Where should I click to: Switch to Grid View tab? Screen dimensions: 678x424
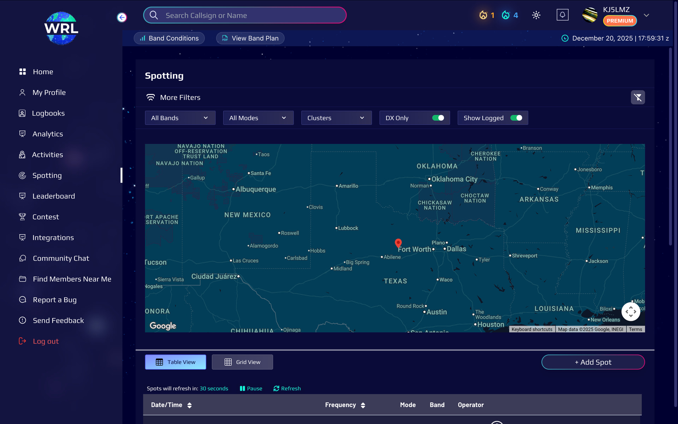(242, 362)
